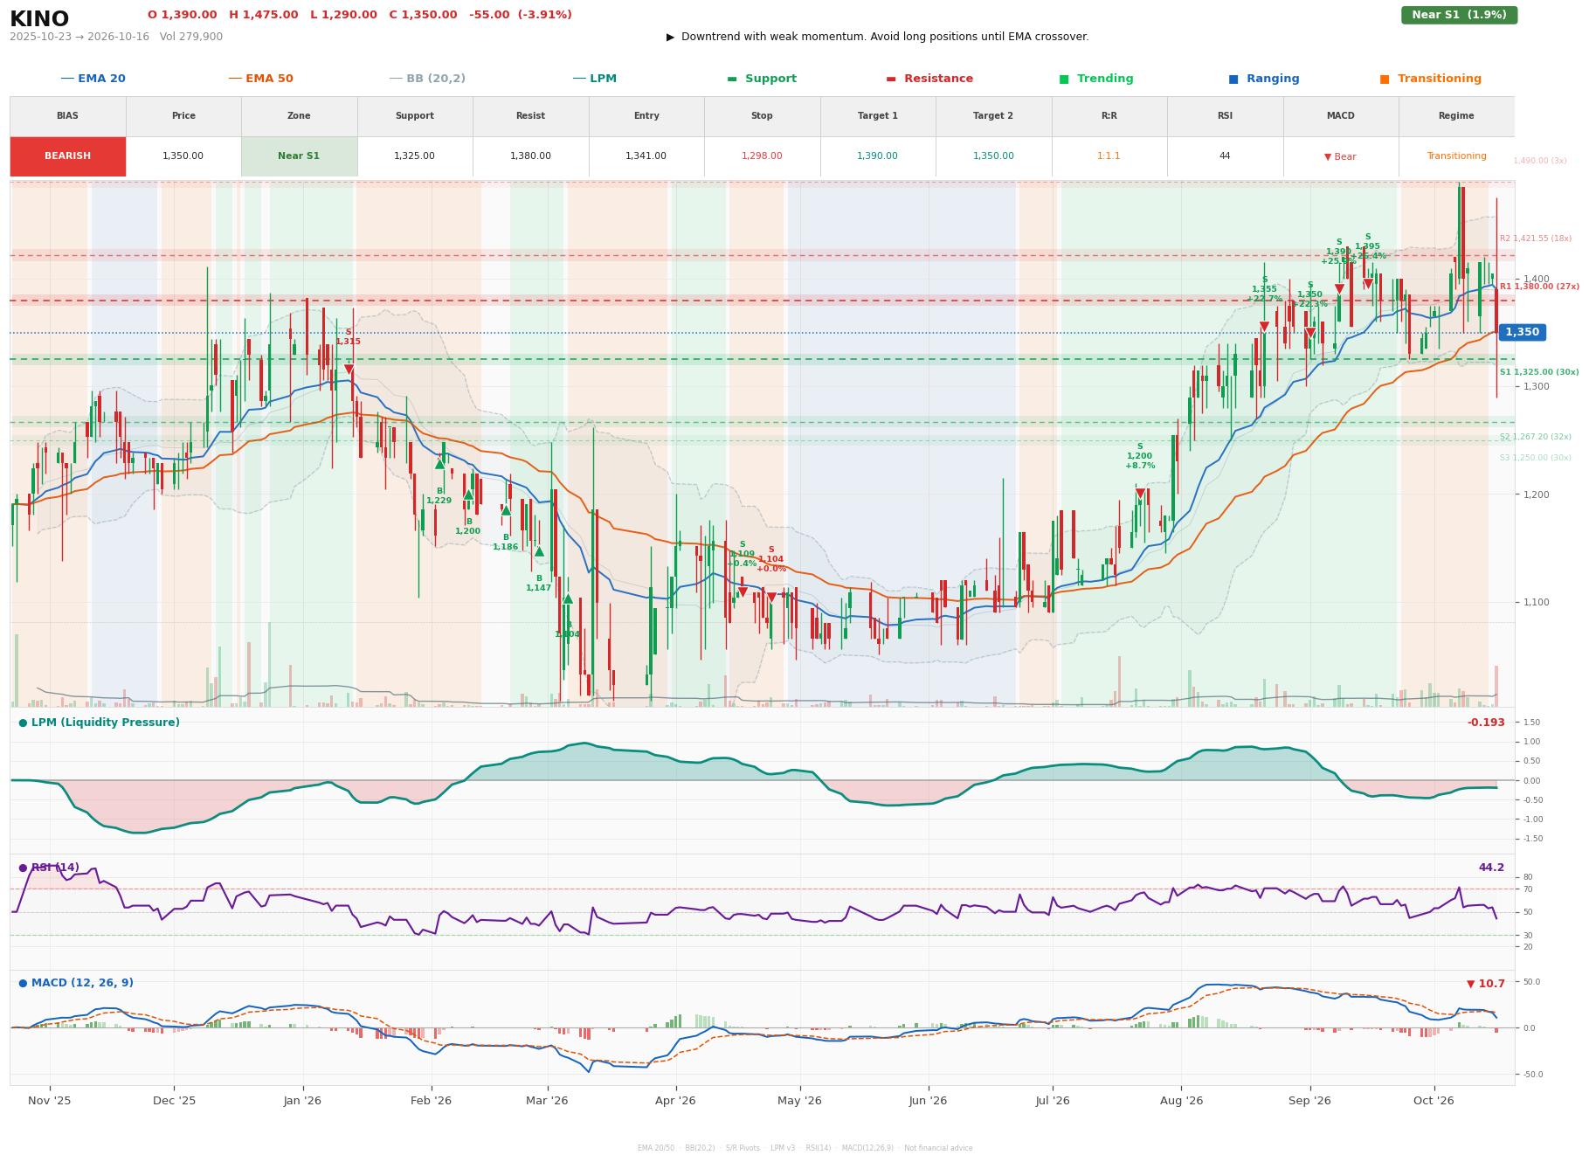Screen dimensions: 1589x1162
Task: Click the Stop value 1,298.00
Action: (x=762, y=156)
